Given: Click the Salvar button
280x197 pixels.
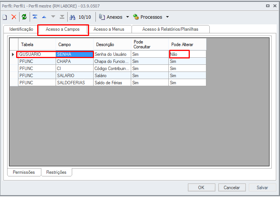Looking at the screenshot, I should 262,188.
